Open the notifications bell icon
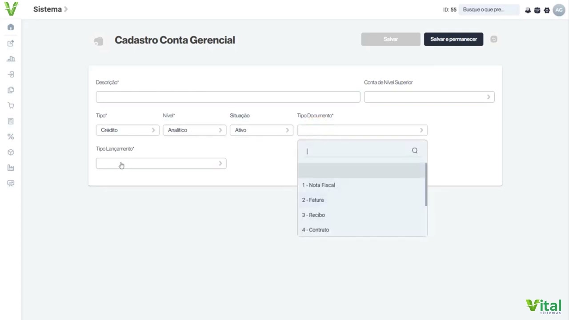The width and height of the screenshot is (569, 320). 528,10
